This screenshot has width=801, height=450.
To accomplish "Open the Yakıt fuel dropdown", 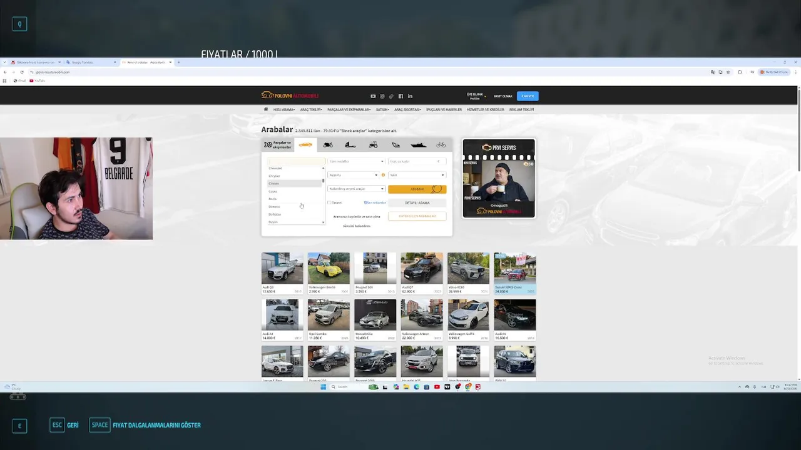I will tap(417, 175).
